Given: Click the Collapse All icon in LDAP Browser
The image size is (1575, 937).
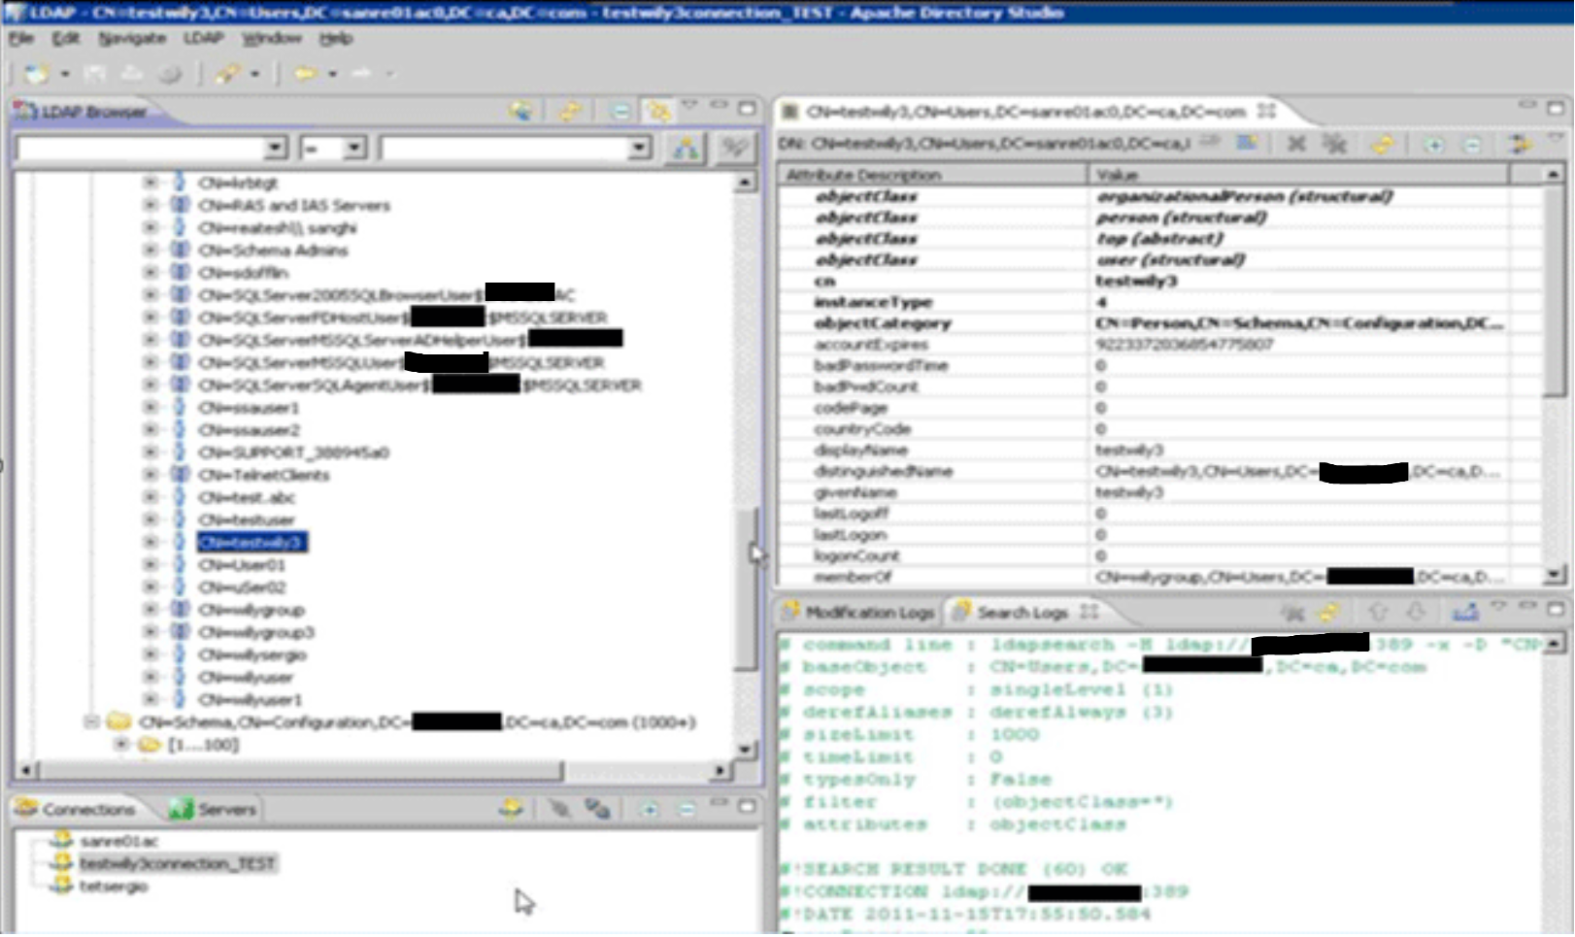Looking at the screenshot, I should coord(620,111).
